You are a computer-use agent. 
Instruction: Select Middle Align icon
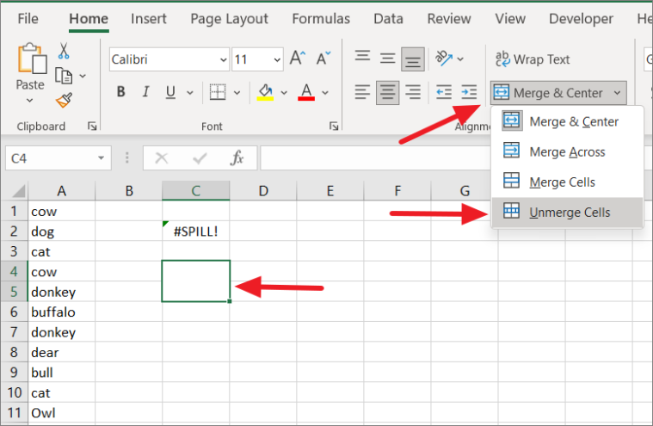[x=387, y=59]
